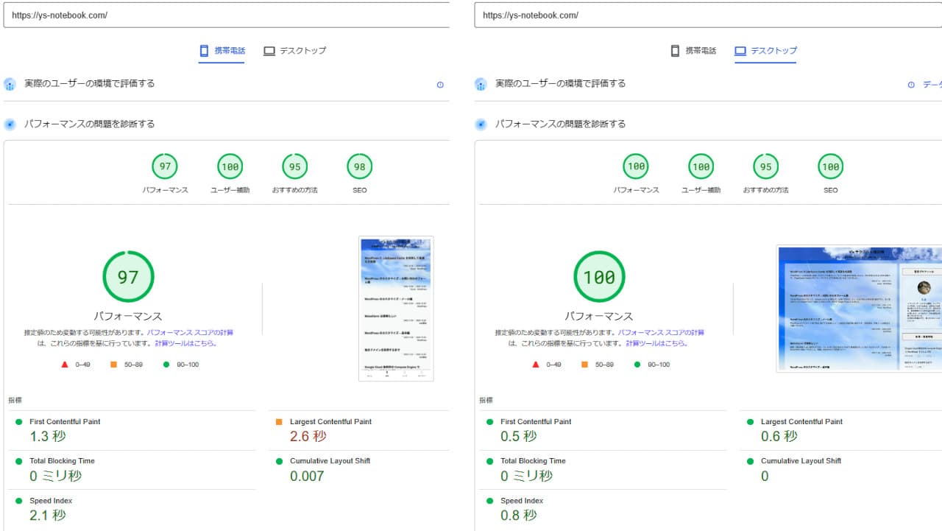Click the mobile page screenshot thumbnail
Viewport: 942px width, 531px height.
(x=396, y=309)
